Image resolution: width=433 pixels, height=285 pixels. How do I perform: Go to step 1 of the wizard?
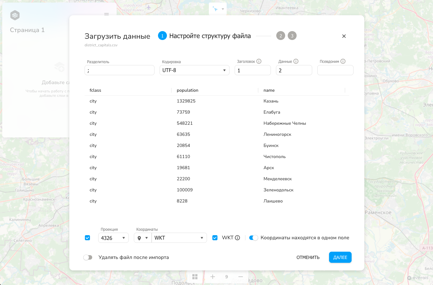tap(162, 36)
